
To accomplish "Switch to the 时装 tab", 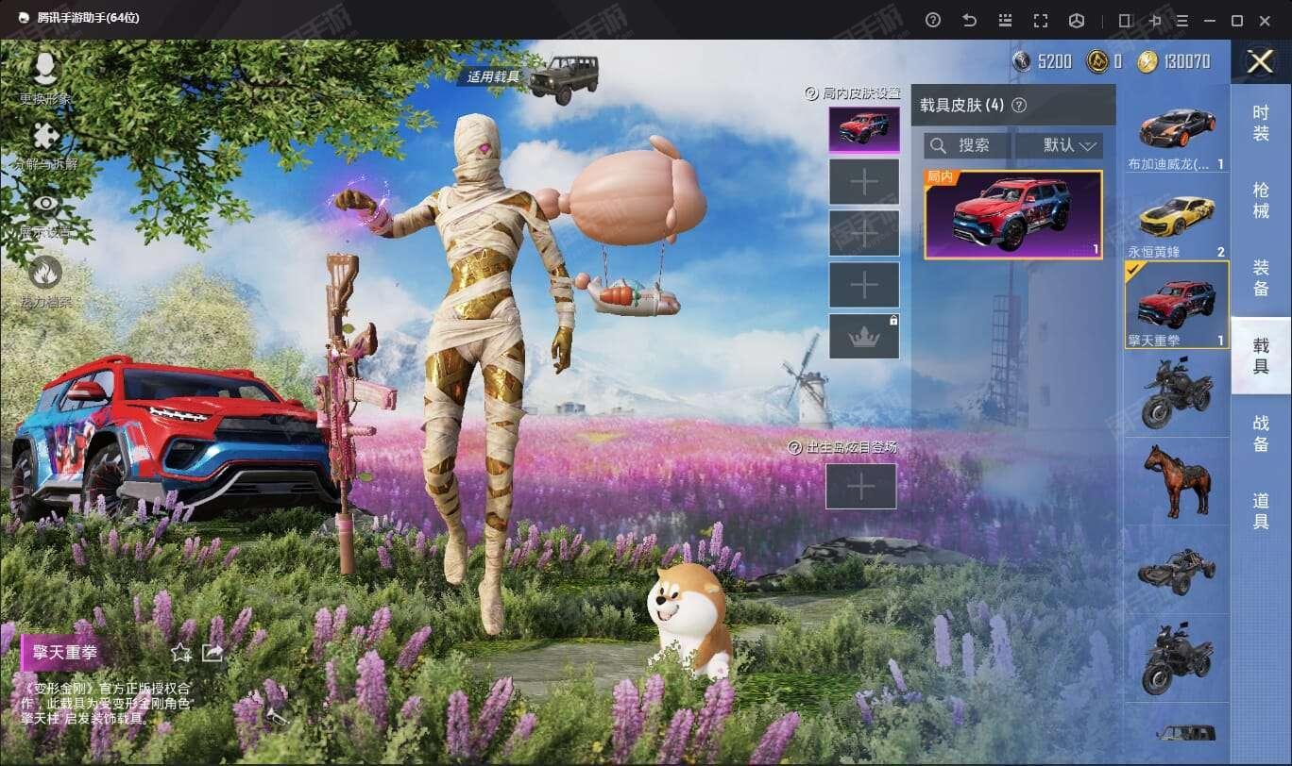I will click(x=1261, y=123).
